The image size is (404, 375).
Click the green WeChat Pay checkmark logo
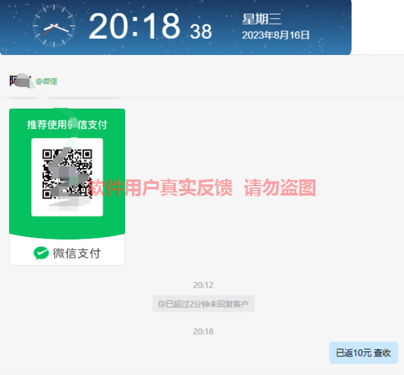41,253
